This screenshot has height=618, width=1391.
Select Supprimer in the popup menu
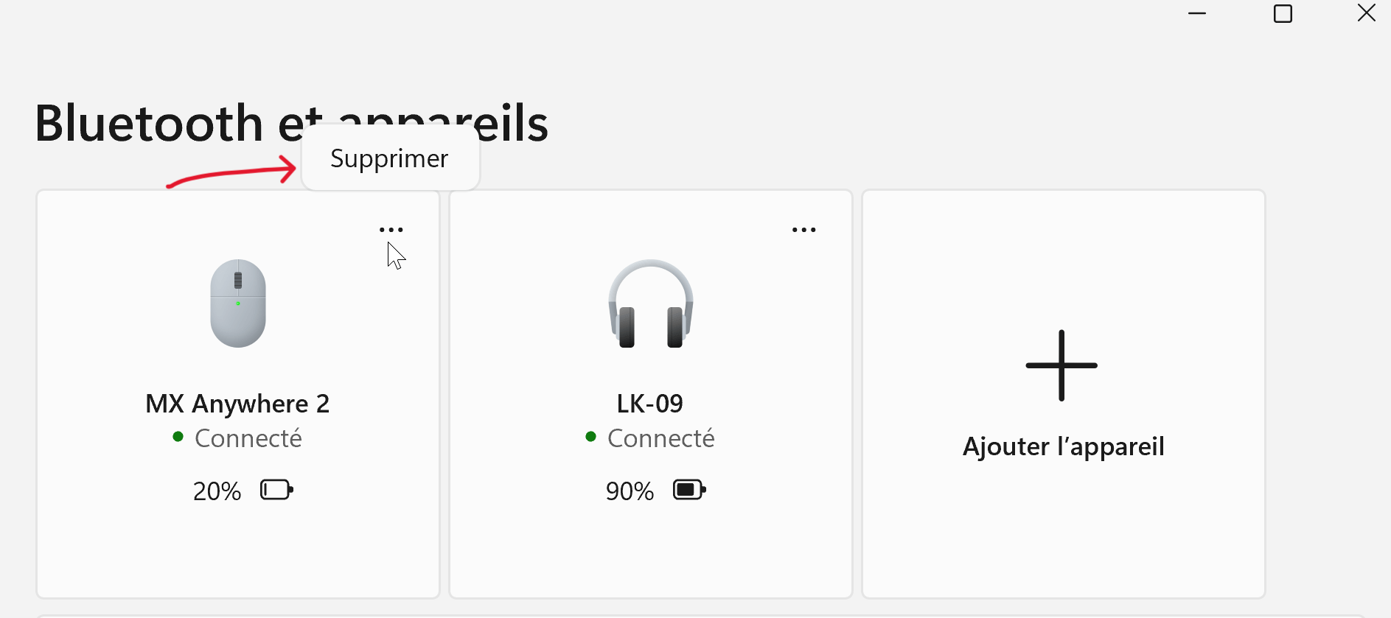(x=389, y=158)
